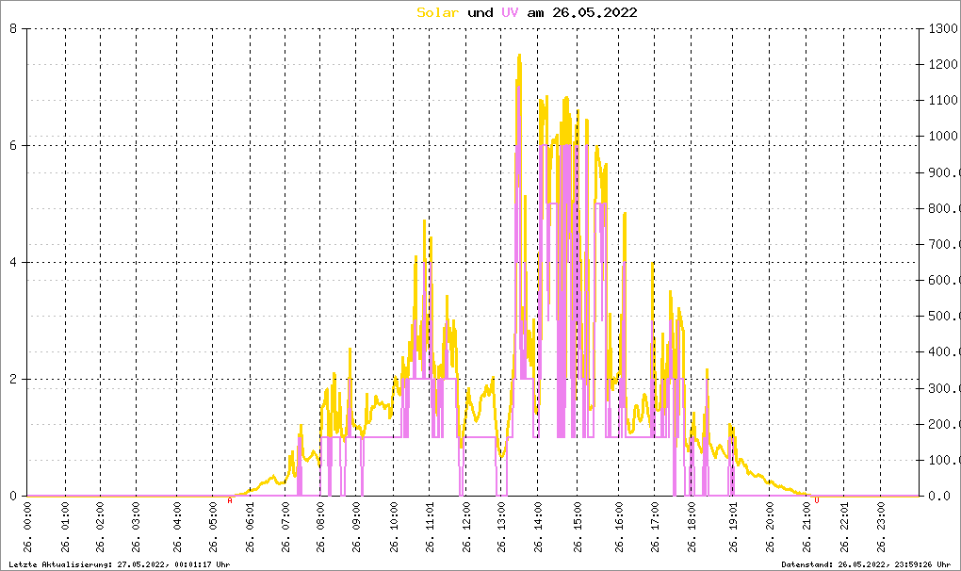
Task: Click time label "26. 16:00"
Action: pos(619,527)
